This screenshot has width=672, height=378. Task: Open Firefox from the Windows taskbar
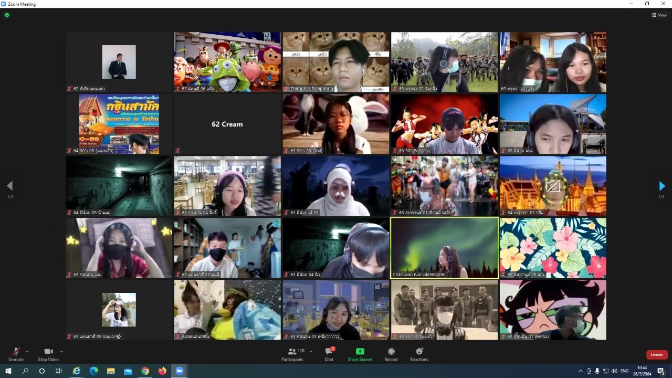[x=162, y=371]
